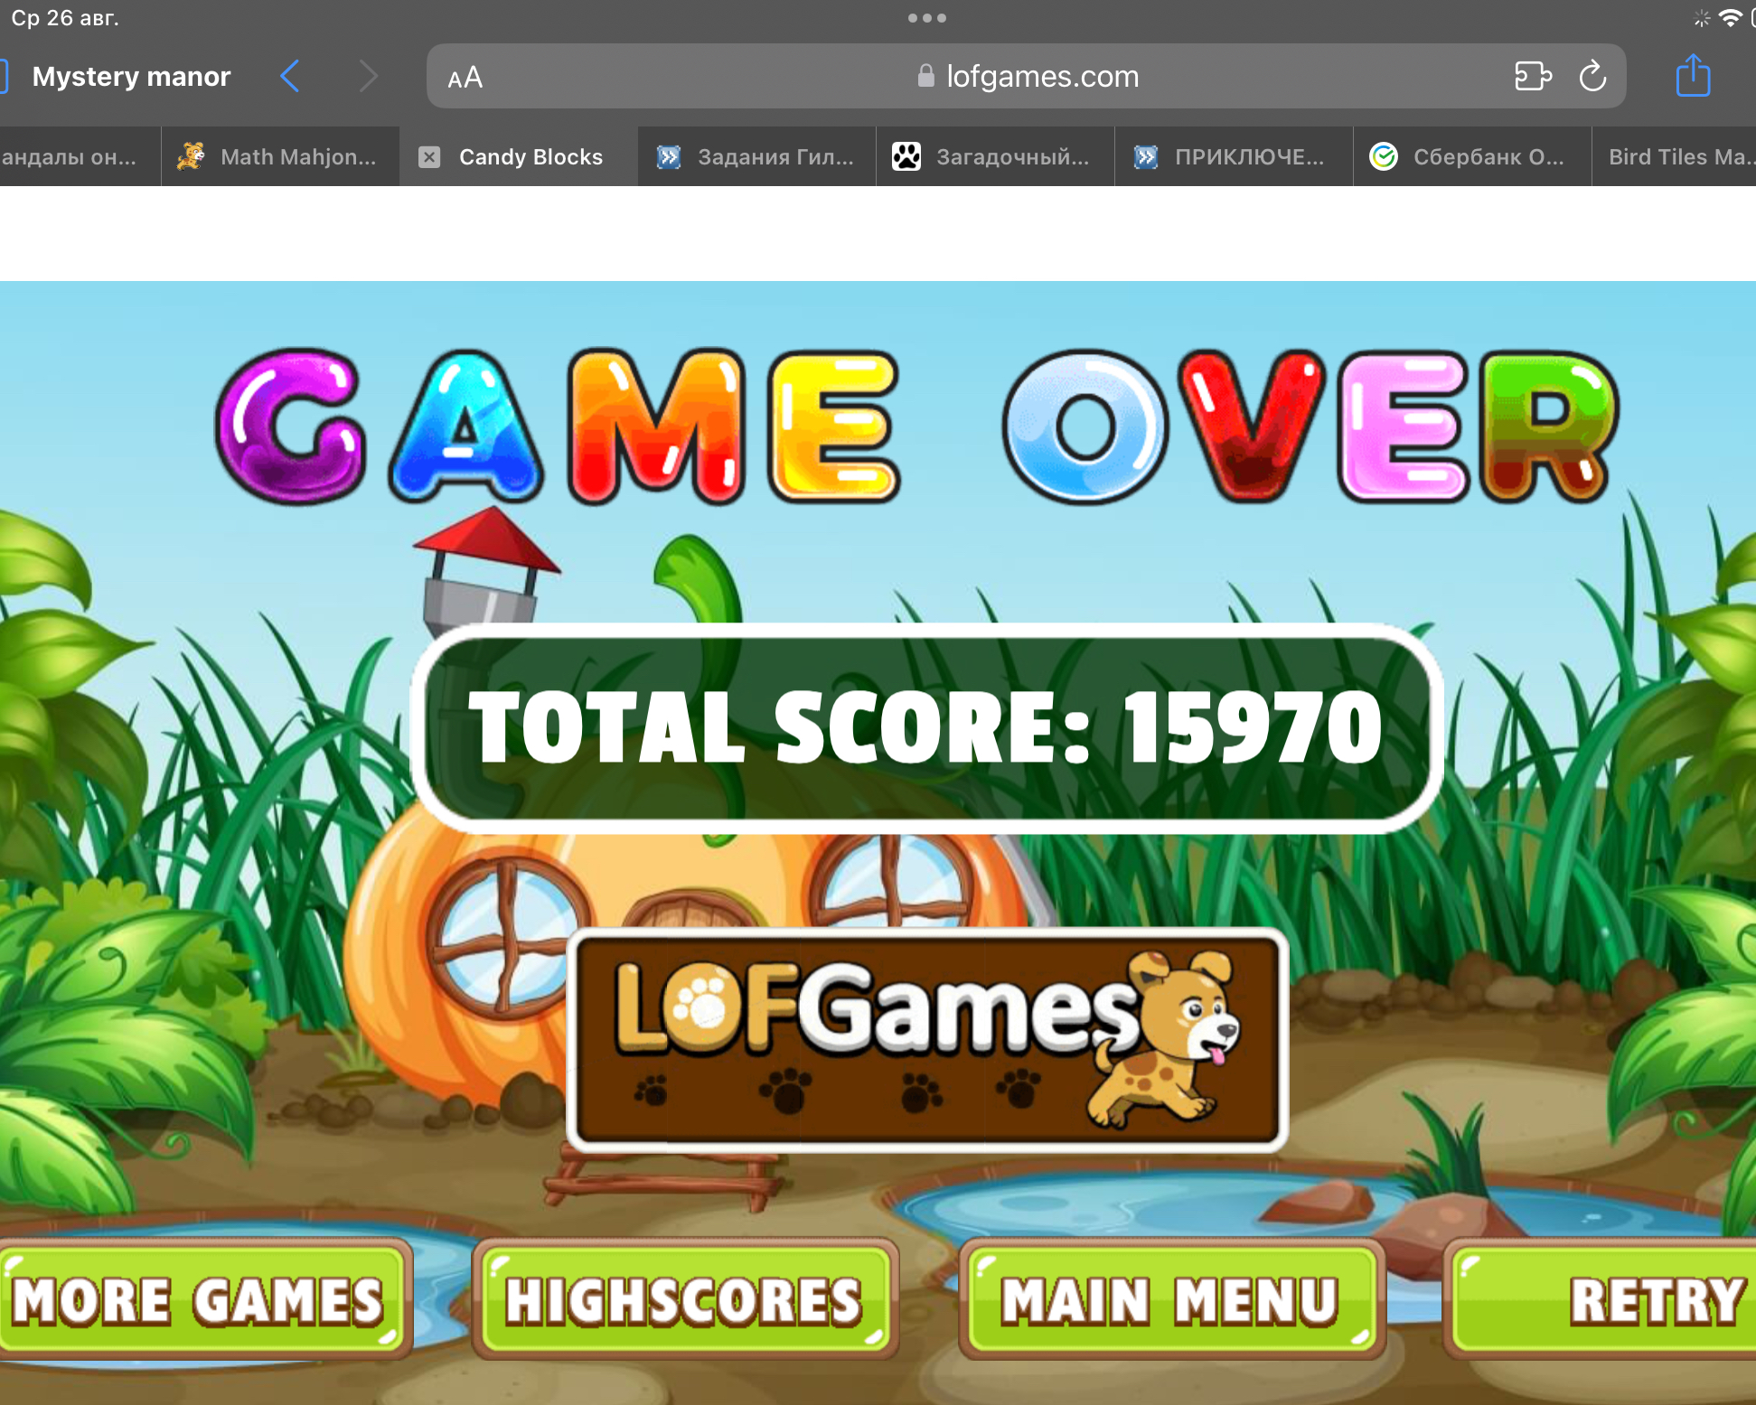Open the Mystery manor tab group
Viewport: 1756px width, 1405px height.
[x=131, y=77]
